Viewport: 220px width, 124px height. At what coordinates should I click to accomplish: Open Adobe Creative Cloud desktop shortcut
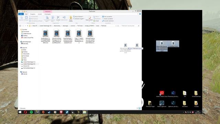tap(162, 94)
